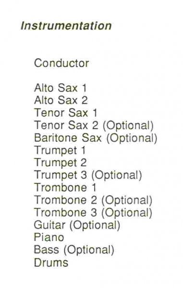
Task: Click the word Optional beside Bass
Action: click(89, 250)
